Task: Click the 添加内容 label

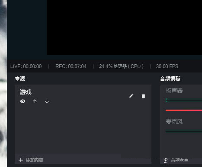Action: [35, 160]
